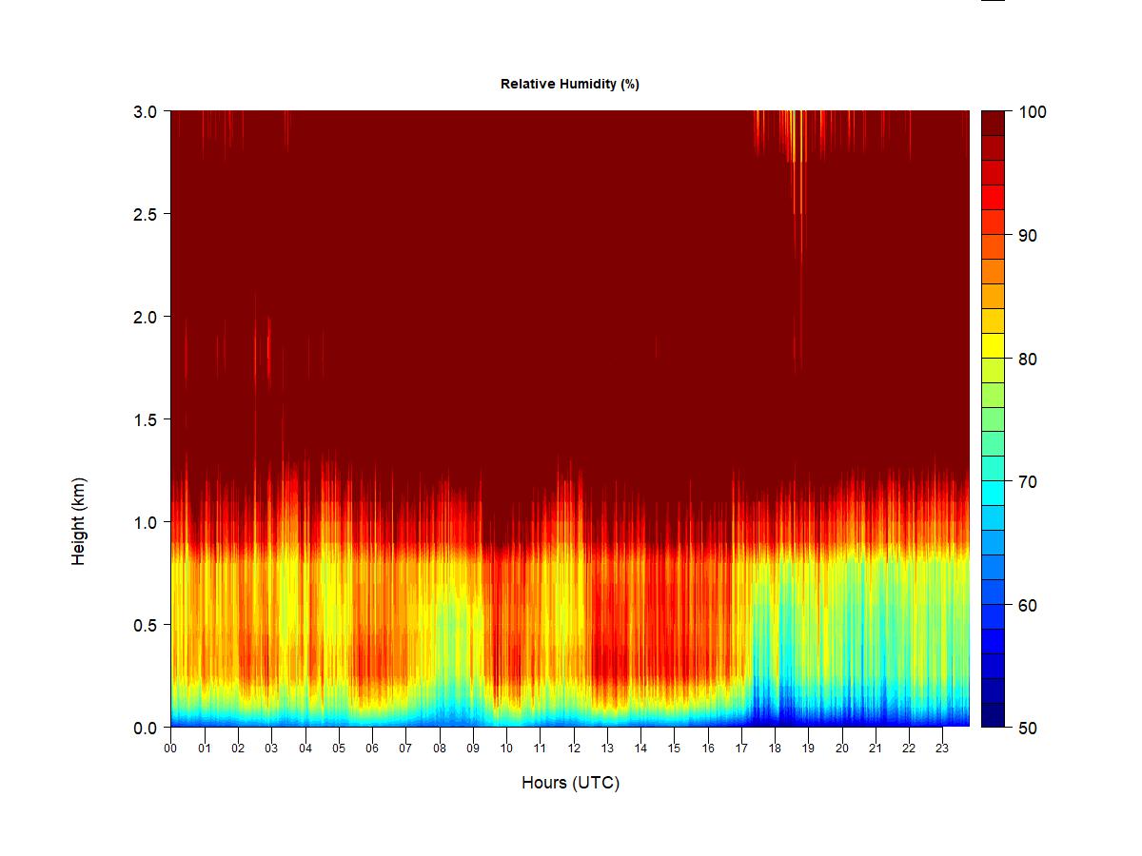Click the 'Relative Humidity (%)' plot title
Screen dimensions: 1142x856
569,84
